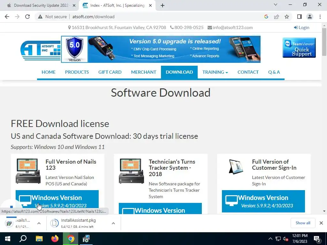Screen dimensions: 327x245
Task: Select the DOWNLOAD menu item
Action: [x=179, y=72]
